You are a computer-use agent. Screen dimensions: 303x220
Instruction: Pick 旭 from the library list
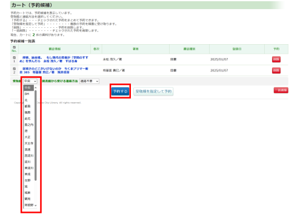[28, 186]
